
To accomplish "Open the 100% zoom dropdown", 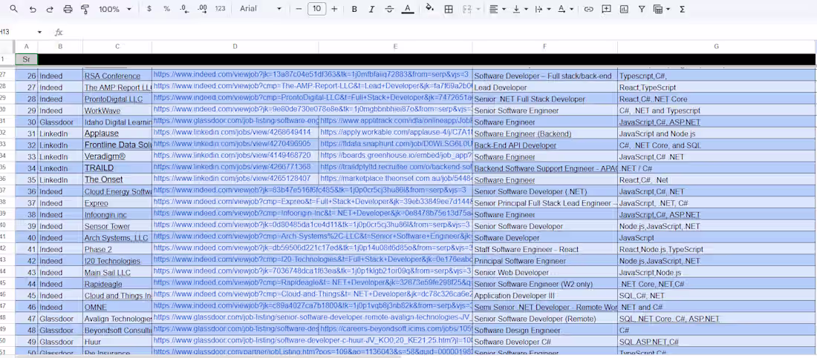I will [114, 9].
